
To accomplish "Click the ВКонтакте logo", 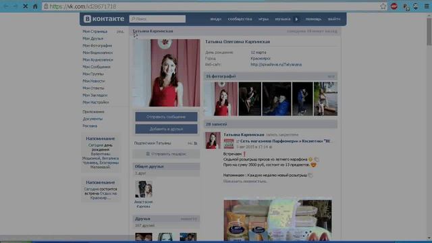I will (x=104, y=19).
